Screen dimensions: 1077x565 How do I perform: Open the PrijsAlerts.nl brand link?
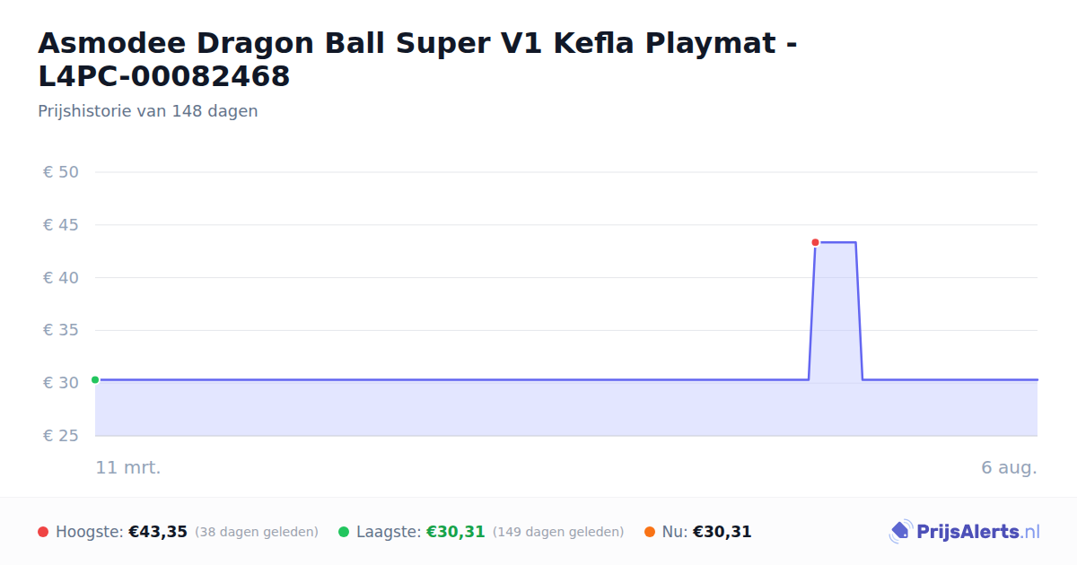[964, 532]
